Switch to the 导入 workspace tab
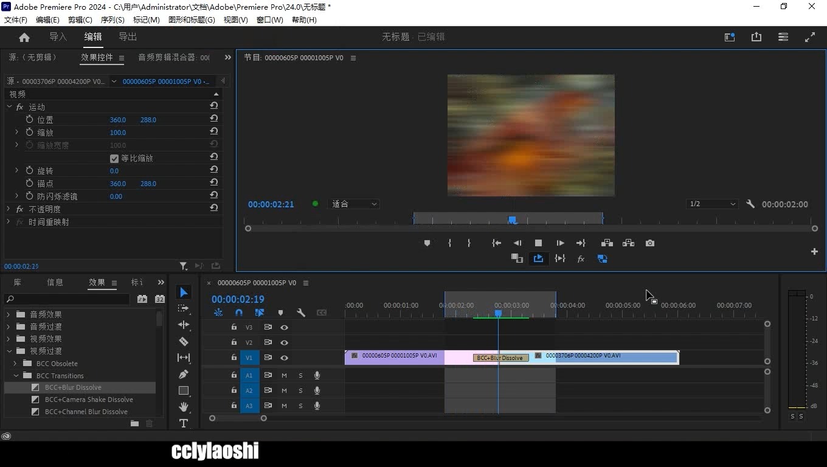The width and height of the screenshot is (827, 467). pyautogui.click(x=58, y=37)
